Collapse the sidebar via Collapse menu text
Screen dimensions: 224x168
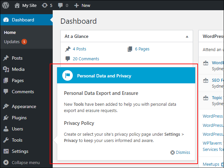(26, 163)
